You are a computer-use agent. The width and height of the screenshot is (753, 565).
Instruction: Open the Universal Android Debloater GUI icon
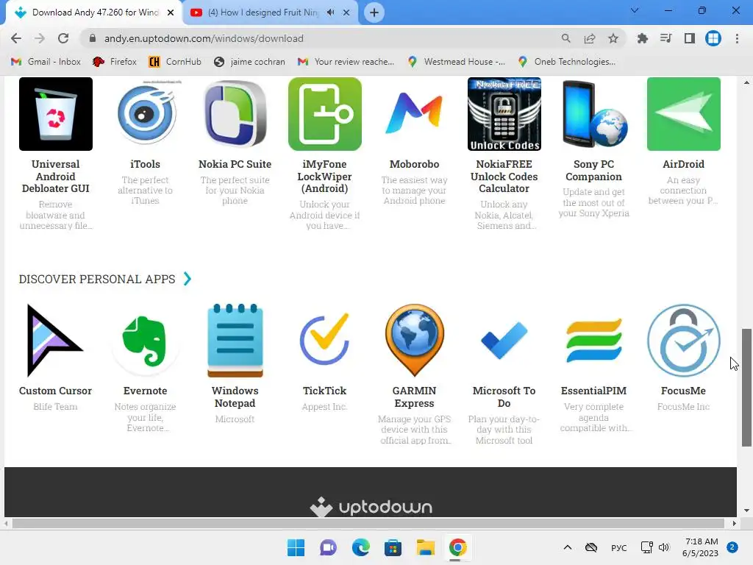(56, 114)
